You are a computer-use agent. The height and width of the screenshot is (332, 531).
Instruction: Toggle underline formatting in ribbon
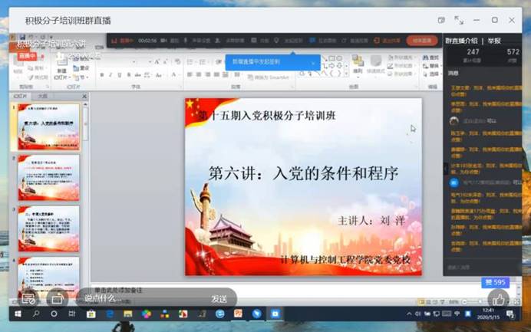pyautogui.click(x=120, y=75)
